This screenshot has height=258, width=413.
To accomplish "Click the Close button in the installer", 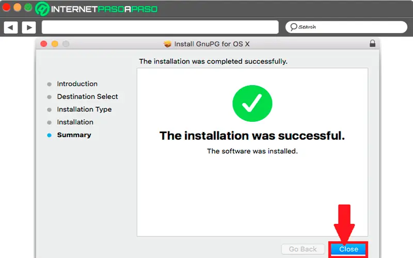I will [348, 249].
